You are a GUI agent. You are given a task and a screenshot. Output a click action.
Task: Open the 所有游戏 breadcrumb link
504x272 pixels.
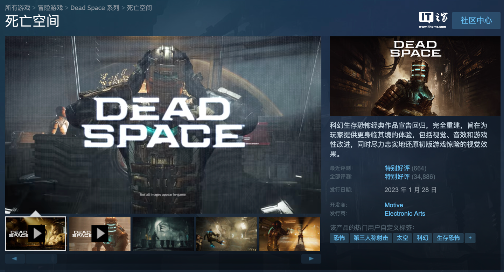click(17, 8)
